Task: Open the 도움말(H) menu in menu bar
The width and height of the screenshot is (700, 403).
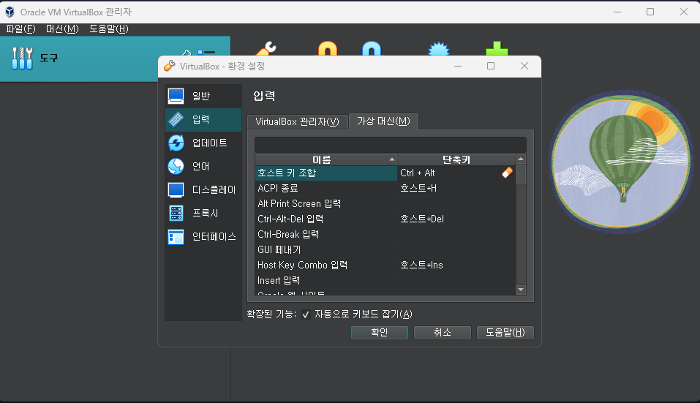Action: tap(109, 29)
